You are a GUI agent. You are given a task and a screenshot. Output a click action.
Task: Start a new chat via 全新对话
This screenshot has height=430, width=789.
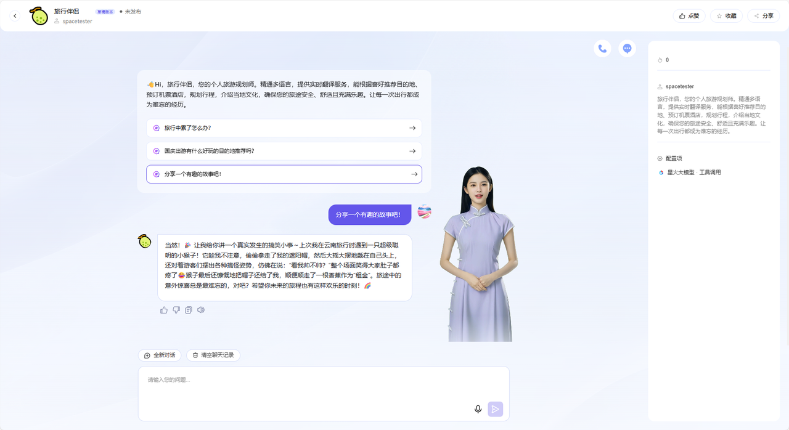coord(160,355)
